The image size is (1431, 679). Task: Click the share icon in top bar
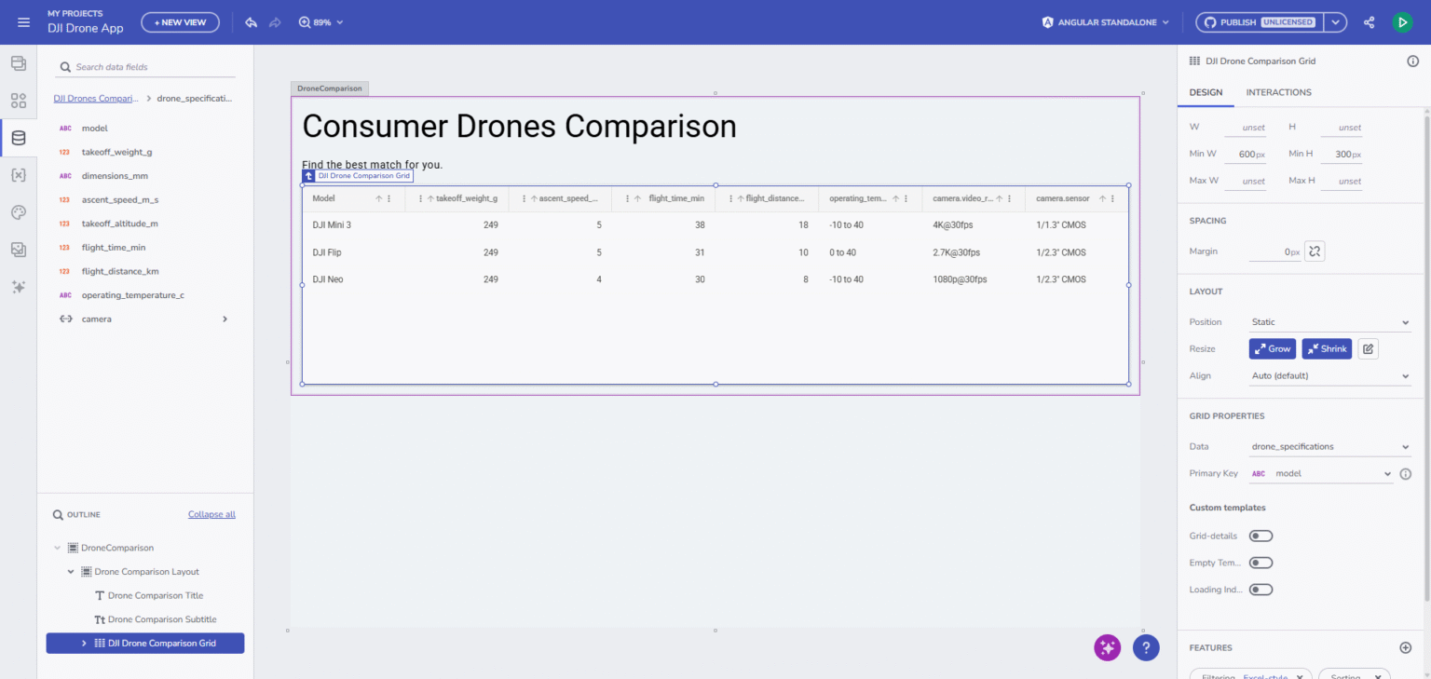[1369, 22]
